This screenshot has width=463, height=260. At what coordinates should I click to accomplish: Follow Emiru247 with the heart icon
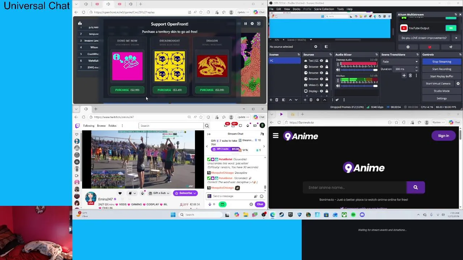(x=120, y=193)
